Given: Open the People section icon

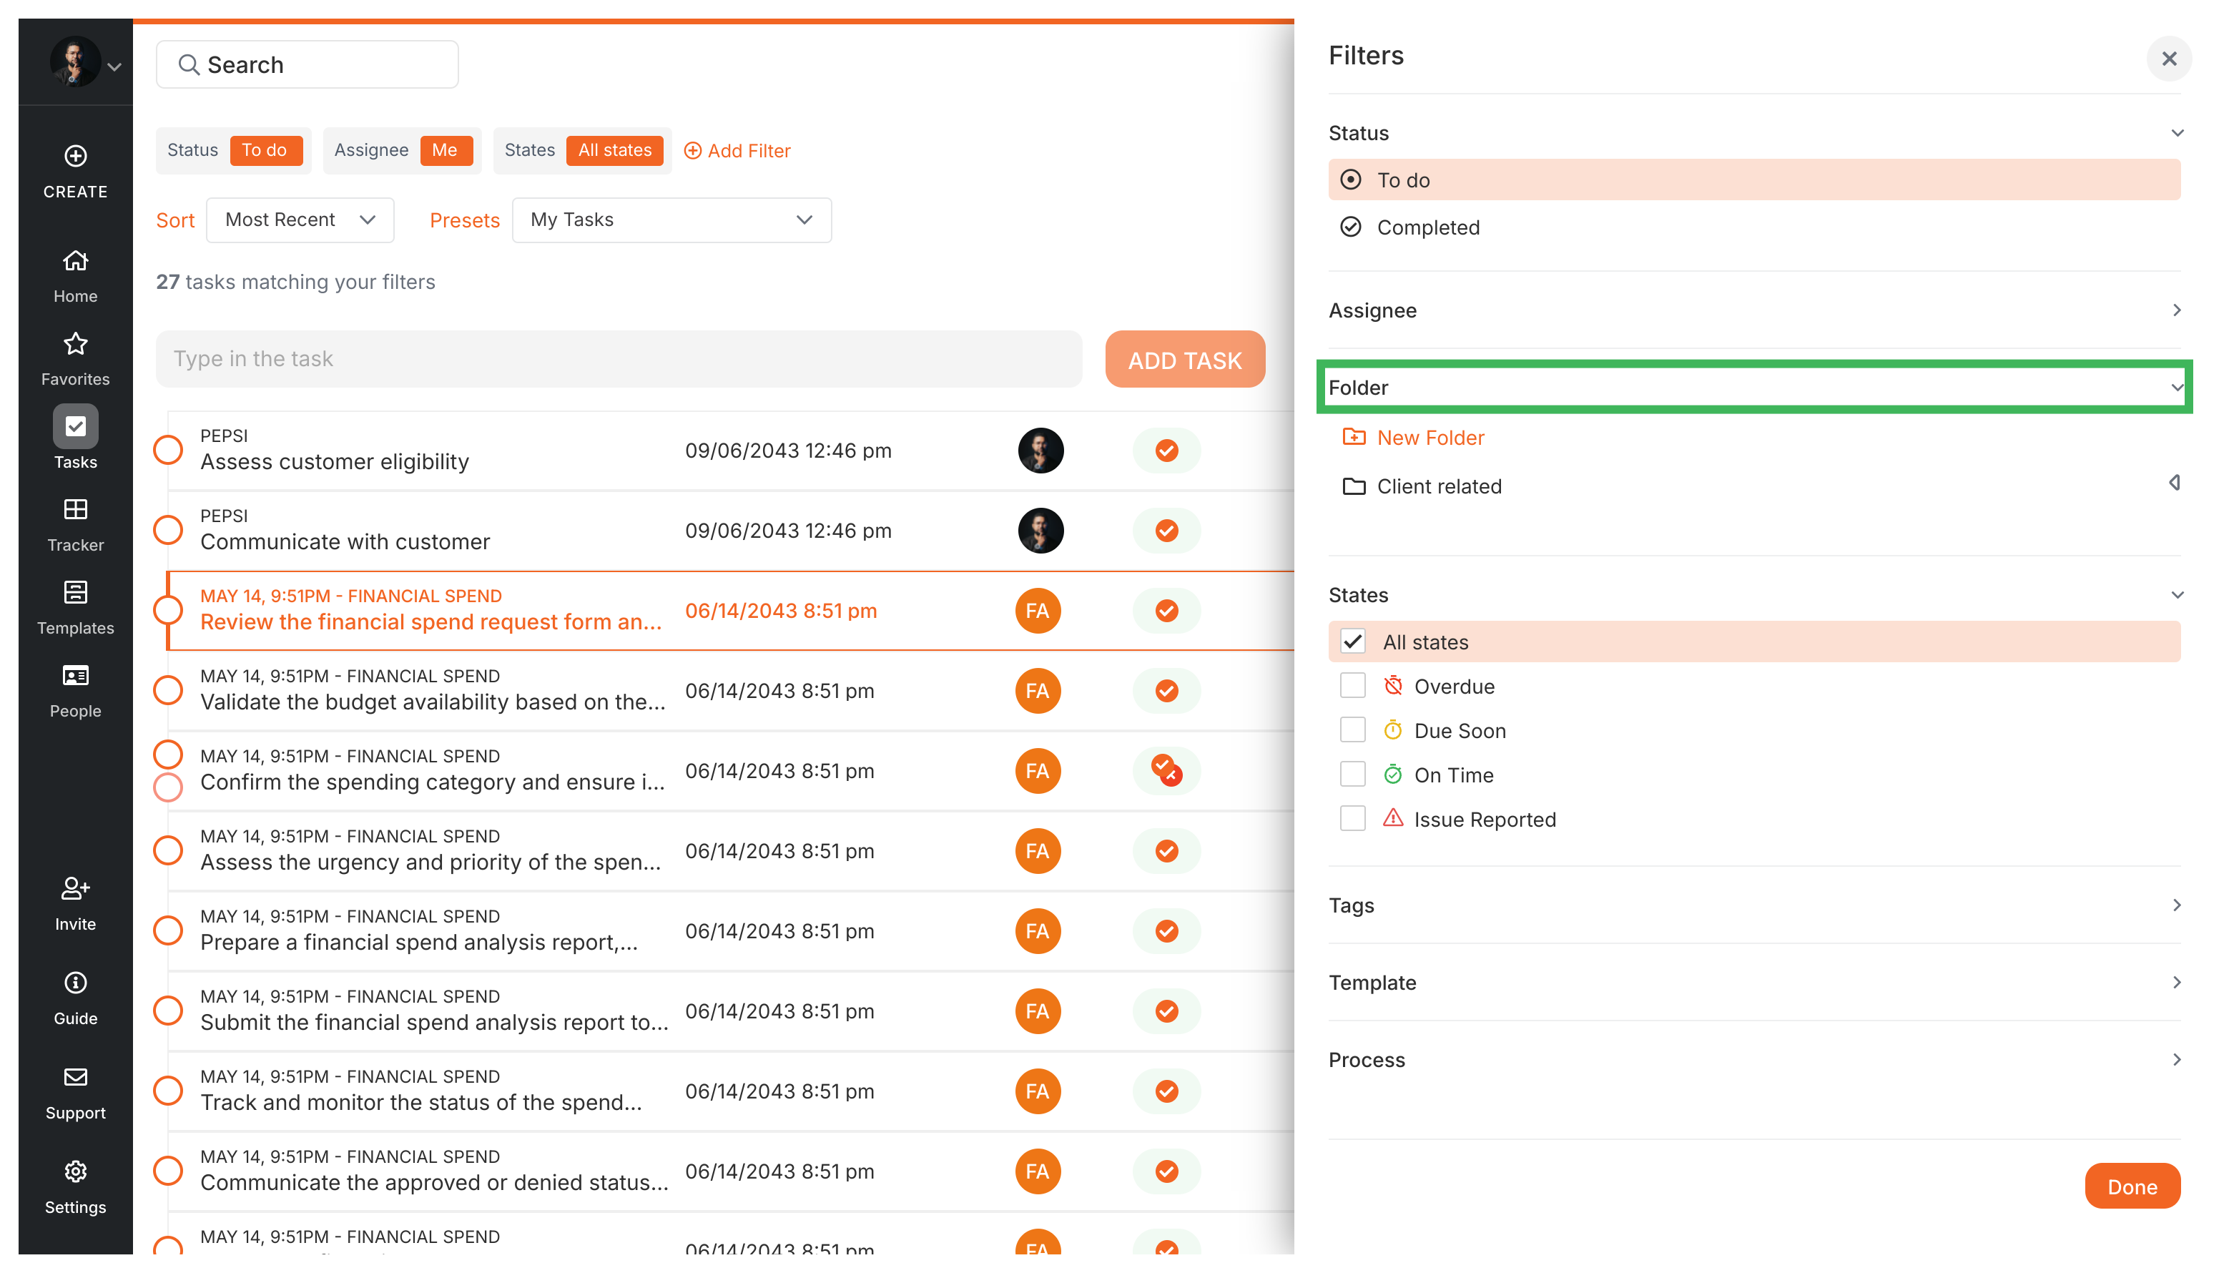Looking at the screenshot, I should (x=75, y=675).
